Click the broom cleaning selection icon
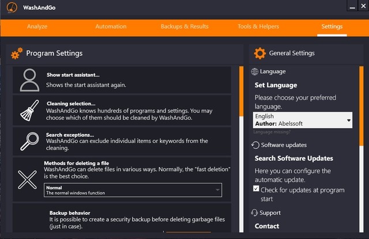Screen dimensions: 369x239 coord(28,111)
